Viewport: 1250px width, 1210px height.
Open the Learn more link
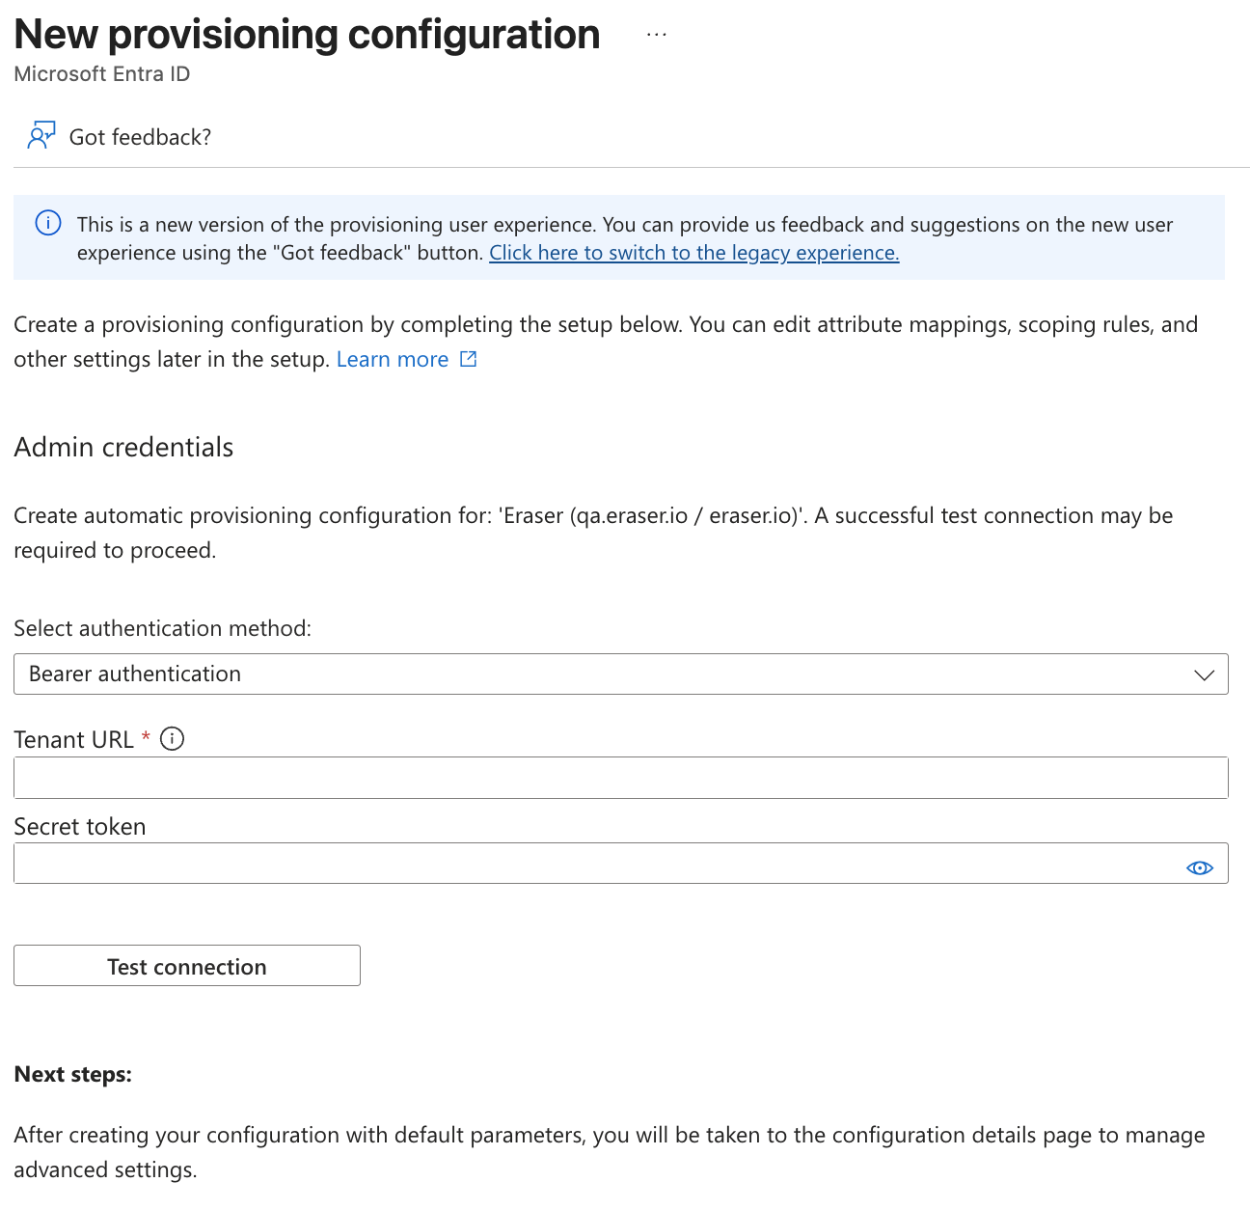[393, 359]
